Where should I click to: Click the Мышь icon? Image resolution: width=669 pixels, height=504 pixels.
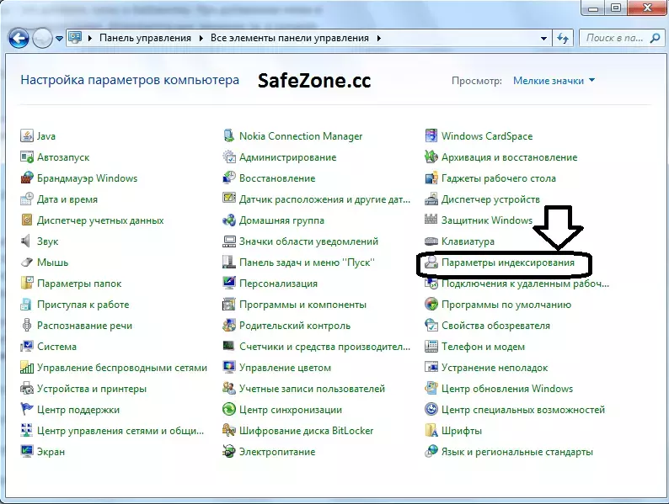(x=27, y=262)
